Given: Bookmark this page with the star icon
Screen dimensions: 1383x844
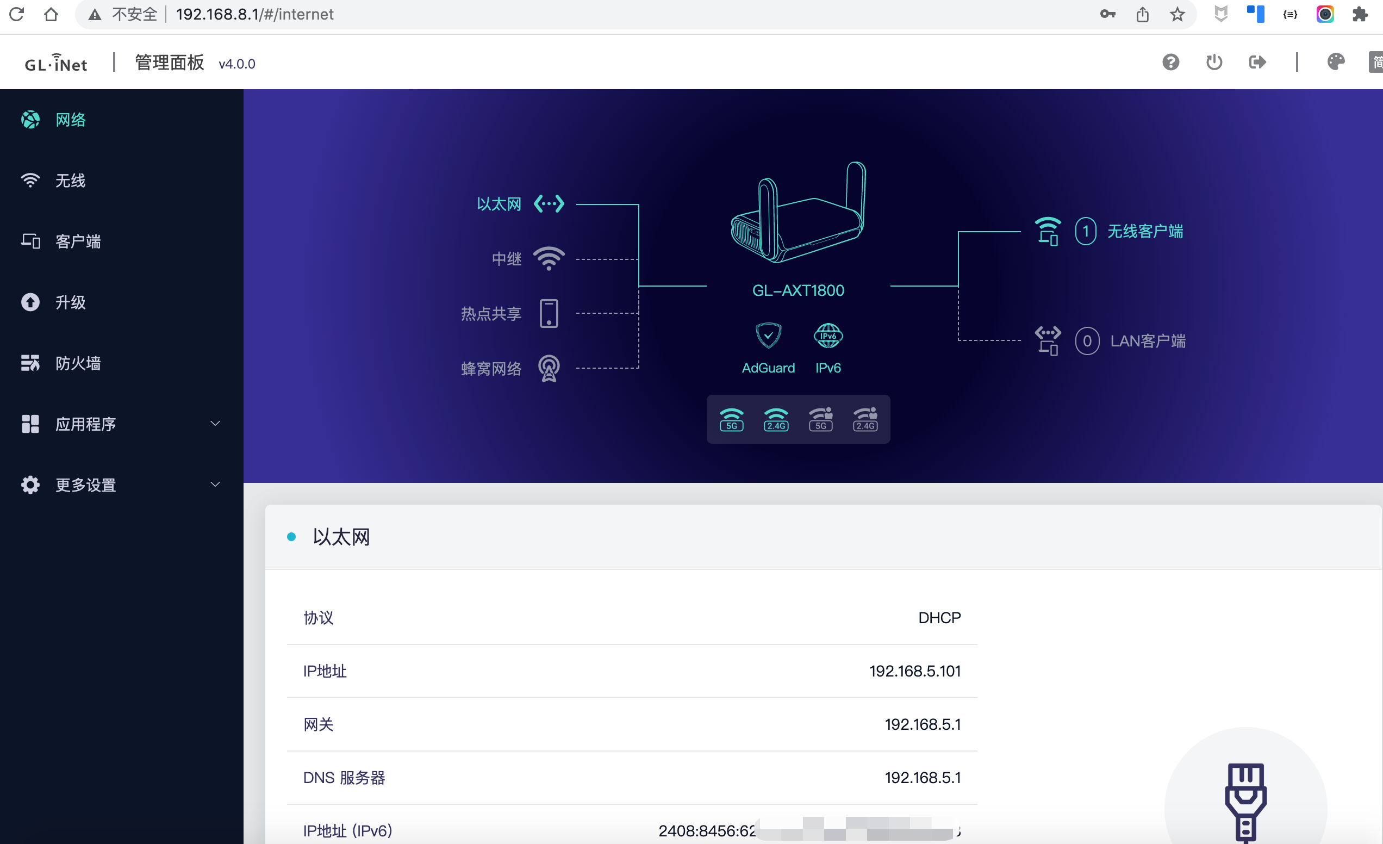Looking at the screenshot, I should [x=1177, y=14].
